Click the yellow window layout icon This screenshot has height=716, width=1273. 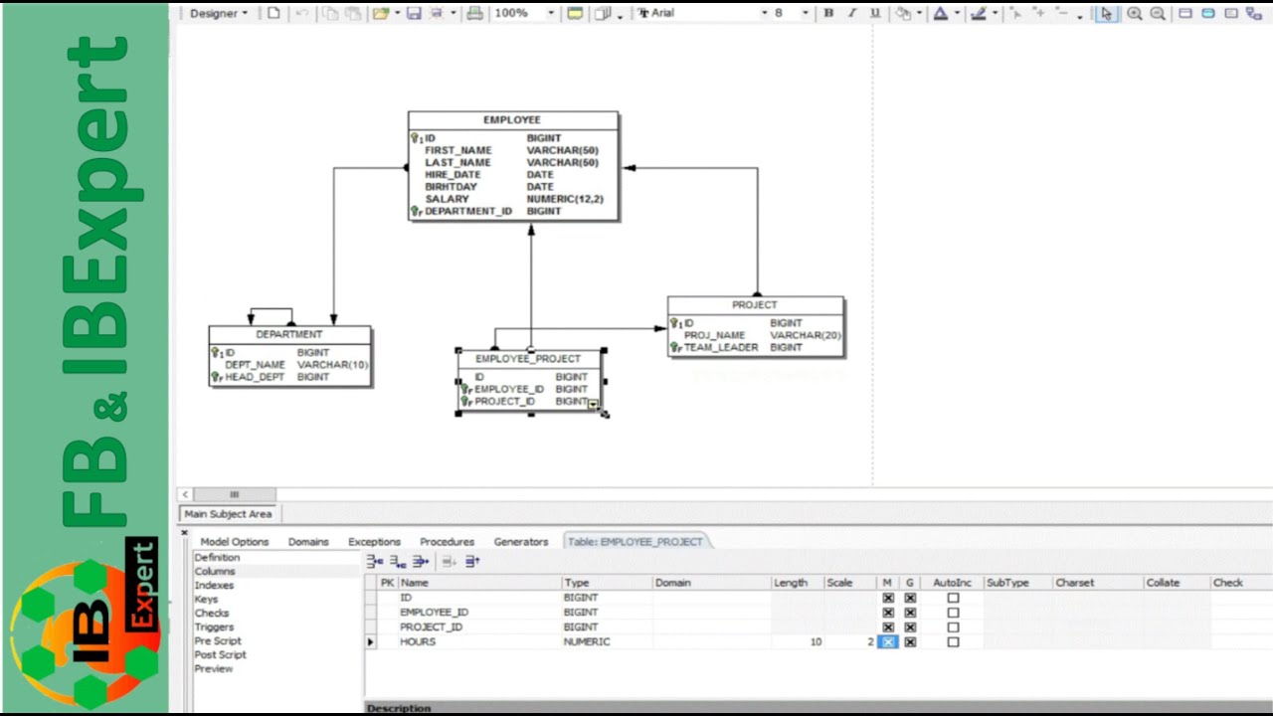point(575,13)
